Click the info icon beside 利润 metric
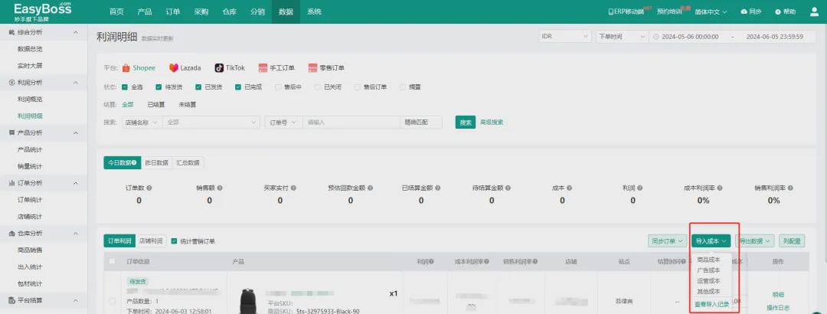The width and height of the screenshot is (827, 314). [640, 188]
